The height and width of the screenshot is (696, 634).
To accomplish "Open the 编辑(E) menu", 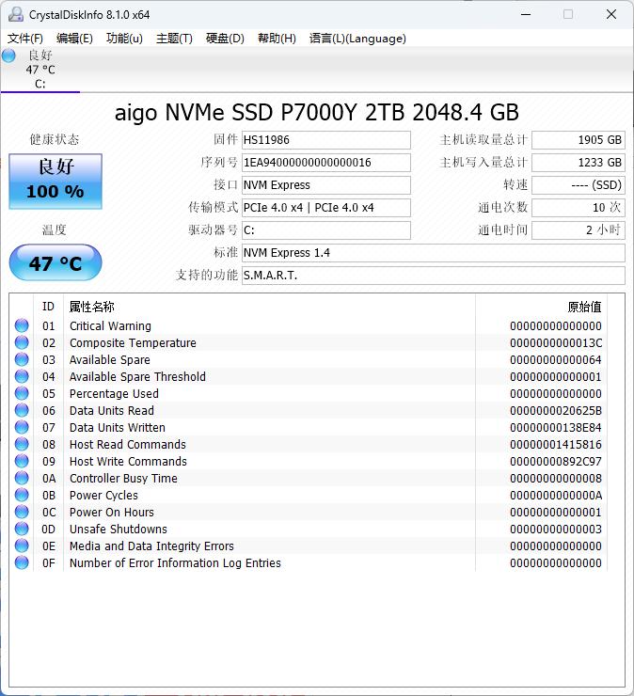I will click(x=74, y=39).
